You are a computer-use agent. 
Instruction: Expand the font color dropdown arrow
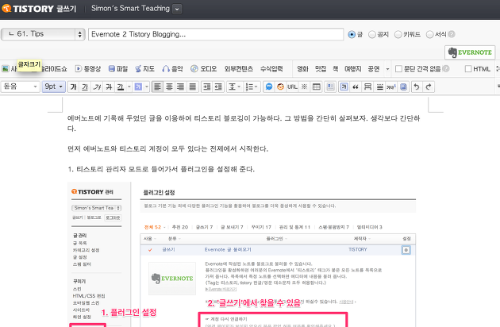click(x=129, y=87)
